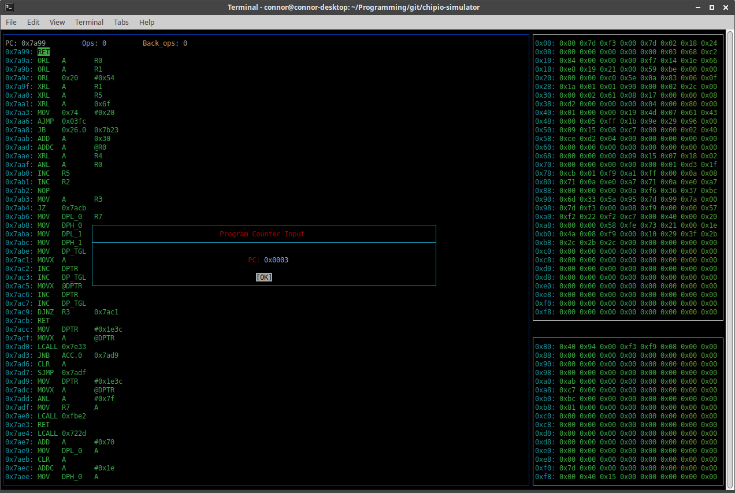Image resolution: width=735 pixels, height=493 pixels.
Task: Click the terminal icon in the title bar
Action: 8,7
